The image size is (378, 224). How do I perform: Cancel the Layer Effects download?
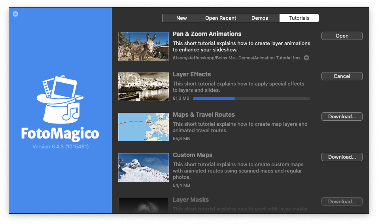342,76
